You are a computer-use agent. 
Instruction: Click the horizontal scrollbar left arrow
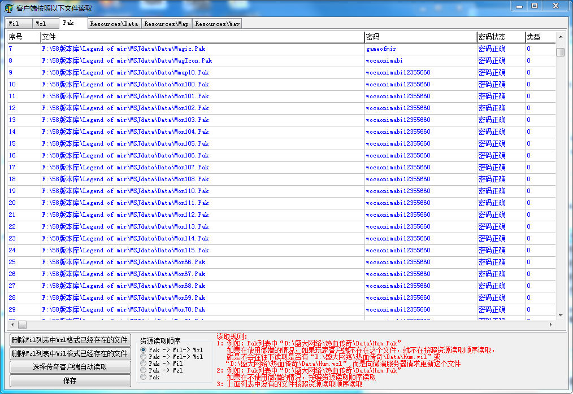tap(11, 325)
